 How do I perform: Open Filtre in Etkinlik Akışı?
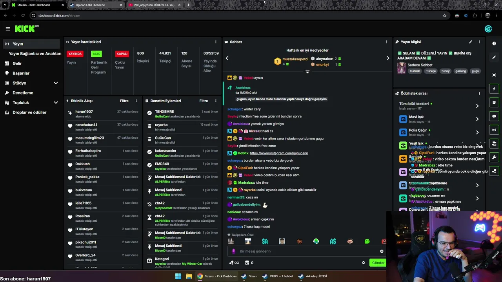click(x=124, y=101)
